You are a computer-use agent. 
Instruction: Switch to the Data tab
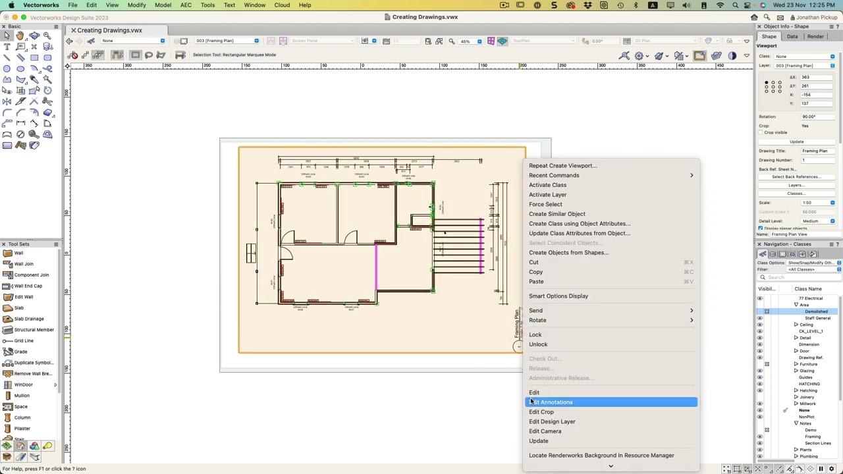point(792,36)
